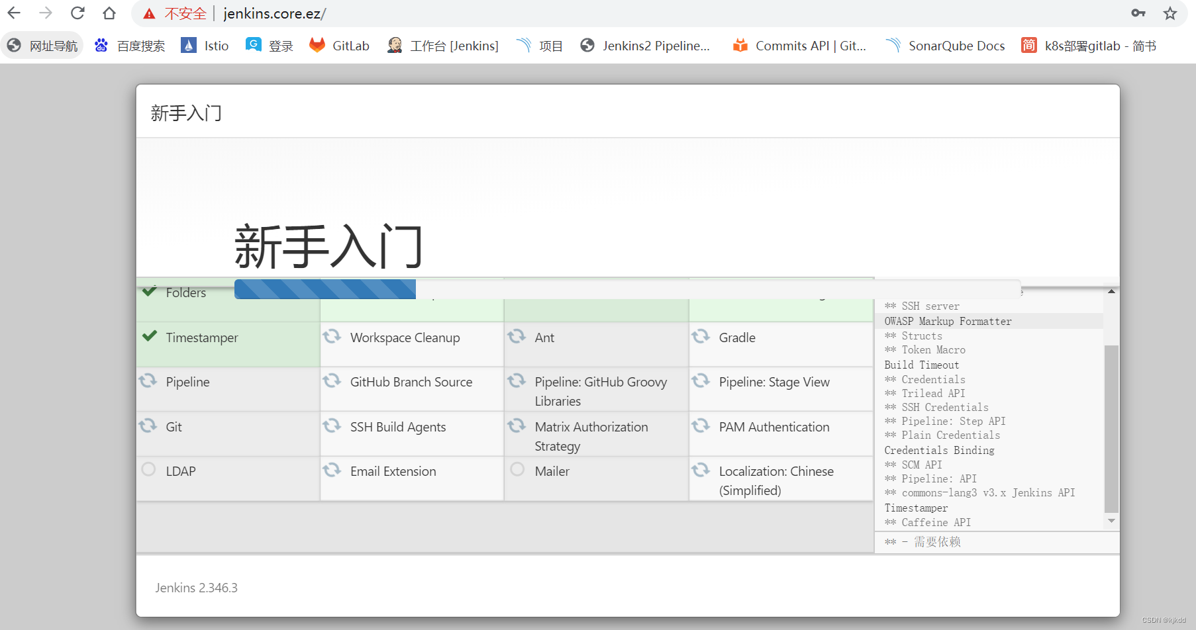
Task: Click the PAM Authentication spinner icon
Action: click(x=701, y=426)
